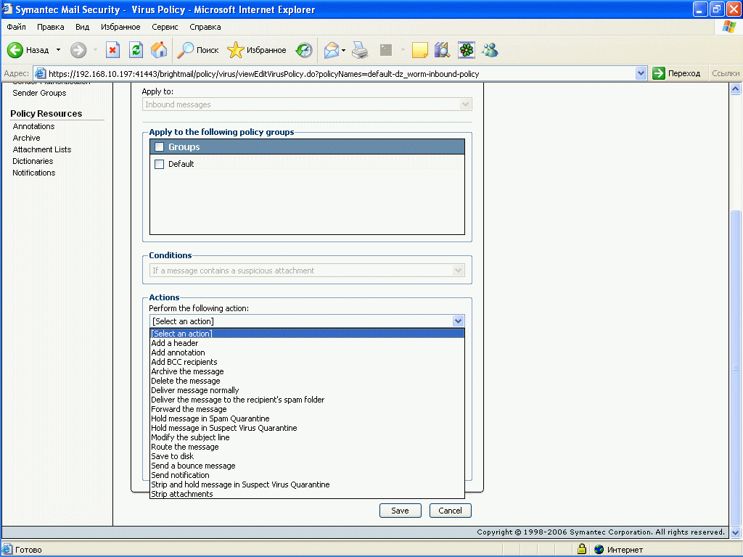The height and width of the screenshot is (557, 743).
Task: Choose Strip attachments action
Action: coord(307,494)
